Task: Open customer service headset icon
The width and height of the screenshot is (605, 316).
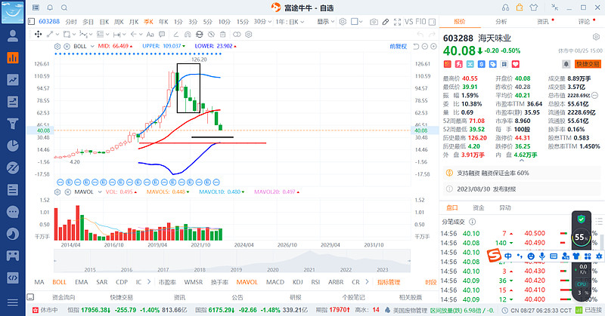Action: [505, 8]
